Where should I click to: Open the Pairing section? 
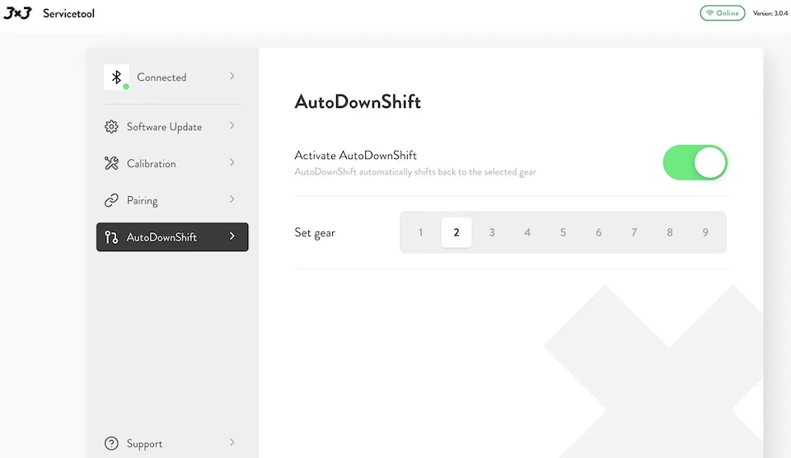[x=172, y=200]
